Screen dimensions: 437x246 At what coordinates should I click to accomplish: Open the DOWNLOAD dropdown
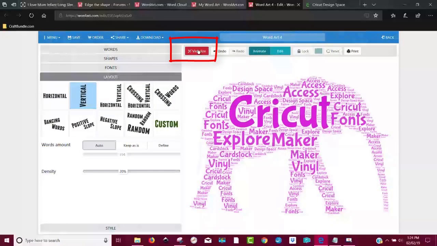(x=150, y=38)
